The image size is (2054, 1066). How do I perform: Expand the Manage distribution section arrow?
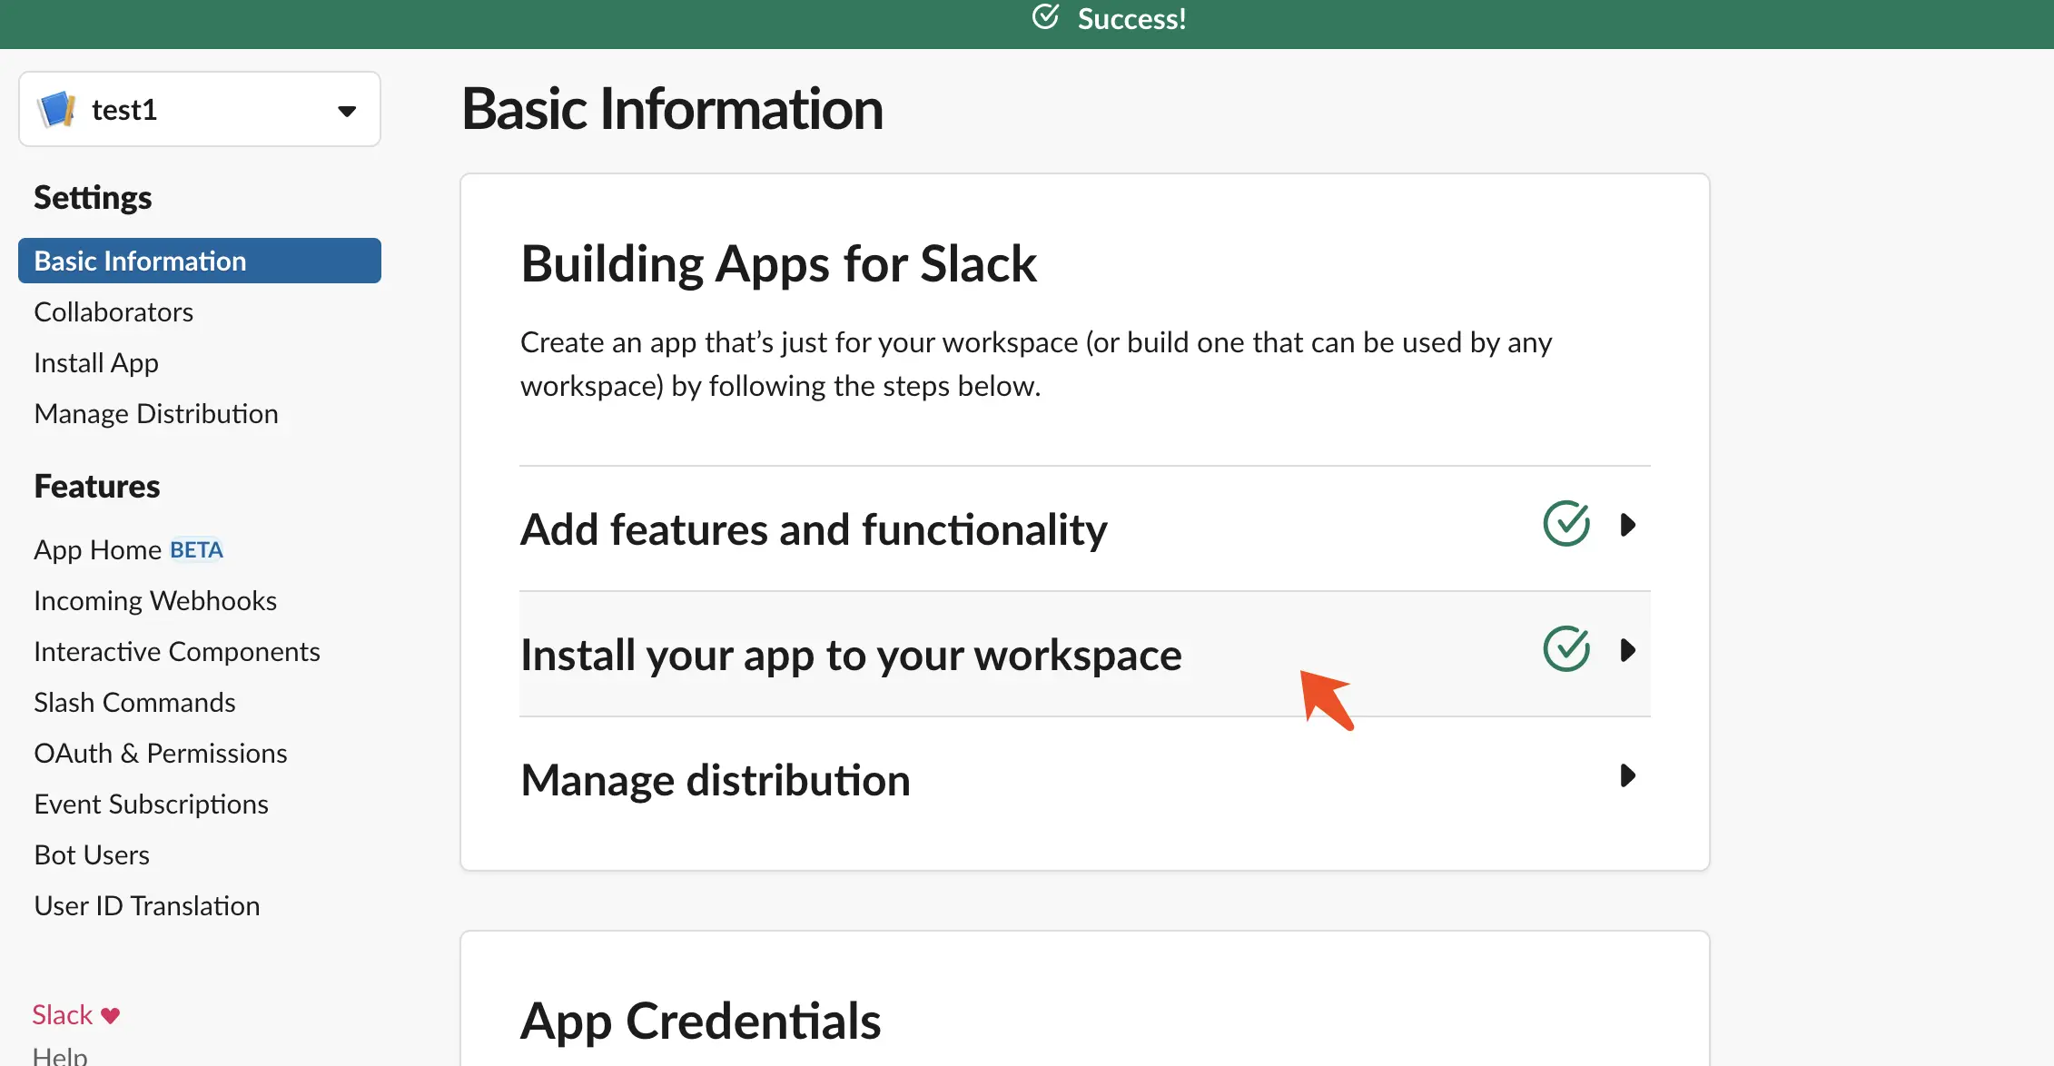point(1627,775)
